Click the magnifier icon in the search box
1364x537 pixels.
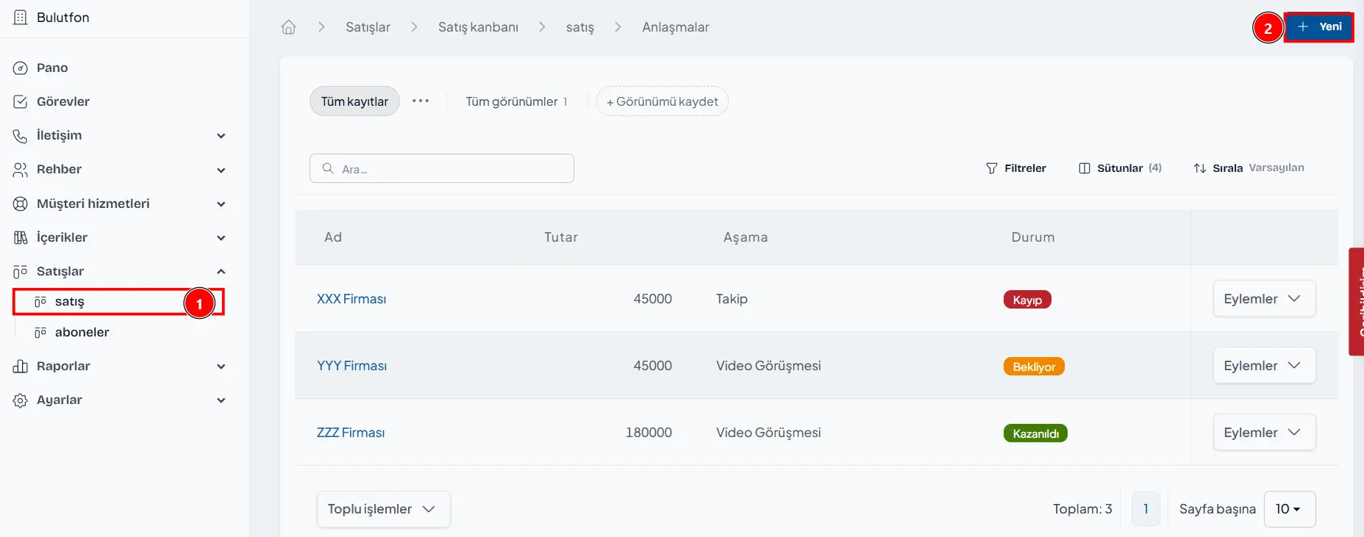[328, 168]
